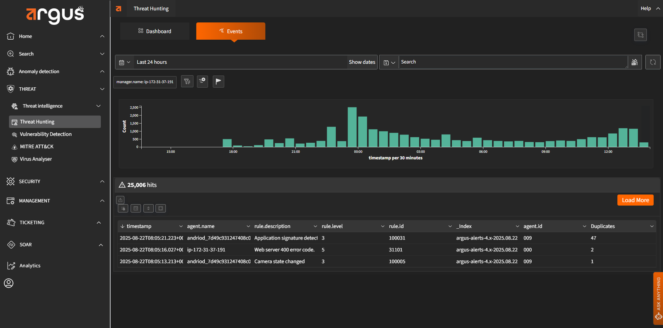Click the tallest histogram bar near 00:00
The image size is (663, 328).
click(x=352, y=127)
